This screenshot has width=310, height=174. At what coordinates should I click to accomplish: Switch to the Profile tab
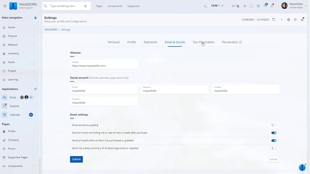131,42
